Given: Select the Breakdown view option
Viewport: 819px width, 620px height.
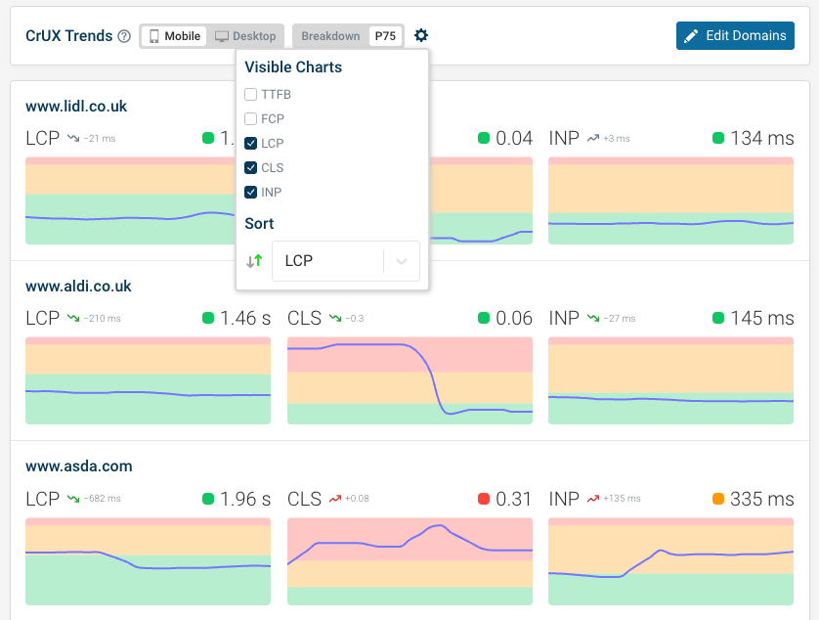Looking at the screenshot, I should (330, 36).
